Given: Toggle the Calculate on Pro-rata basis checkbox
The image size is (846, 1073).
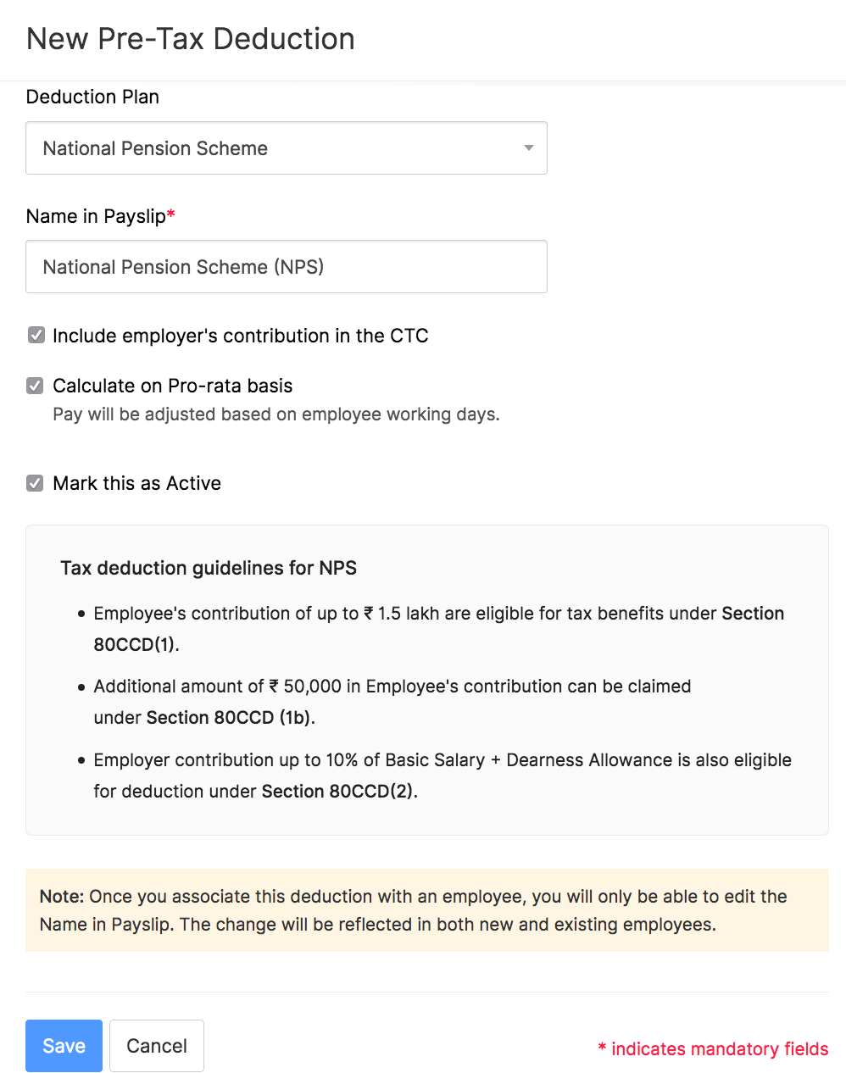Looking at the screenshot, I should (x=36, y=386).
